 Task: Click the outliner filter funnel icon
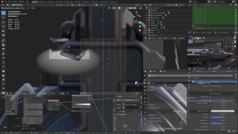tap(231, 5)
